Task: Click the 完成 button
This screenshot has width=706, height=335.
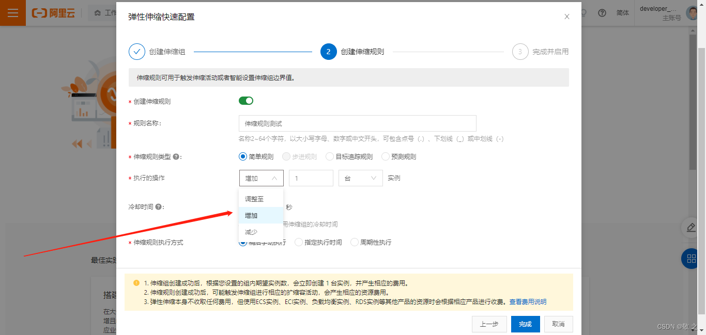Action: [525, 324]
